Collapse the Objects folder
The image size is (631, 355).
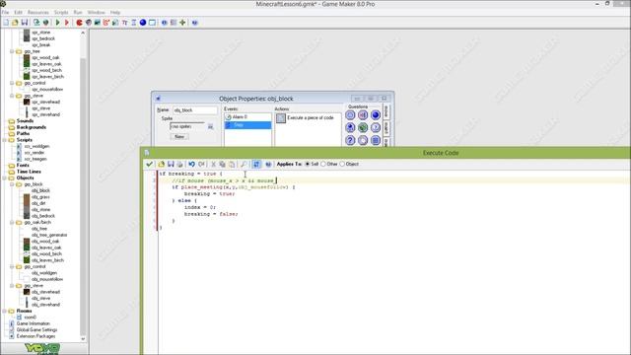click(x=5, y=177)
